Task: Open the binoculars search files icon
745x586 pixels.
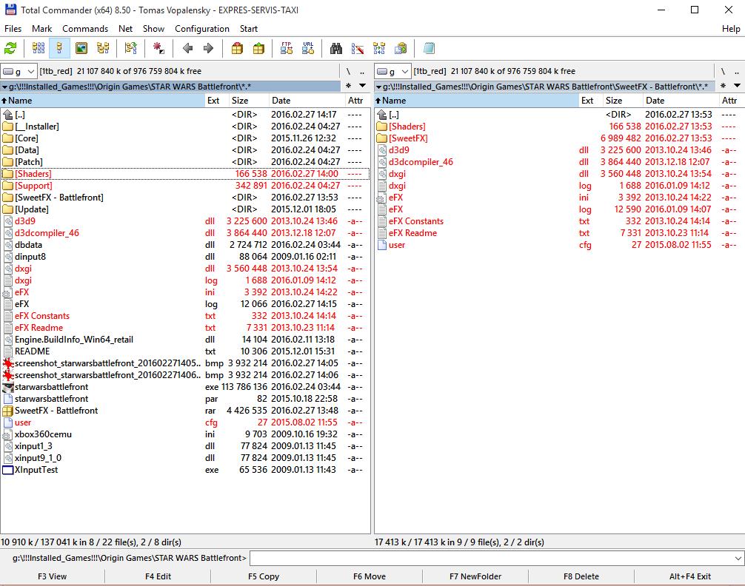Action: click(x=336, y=48)
